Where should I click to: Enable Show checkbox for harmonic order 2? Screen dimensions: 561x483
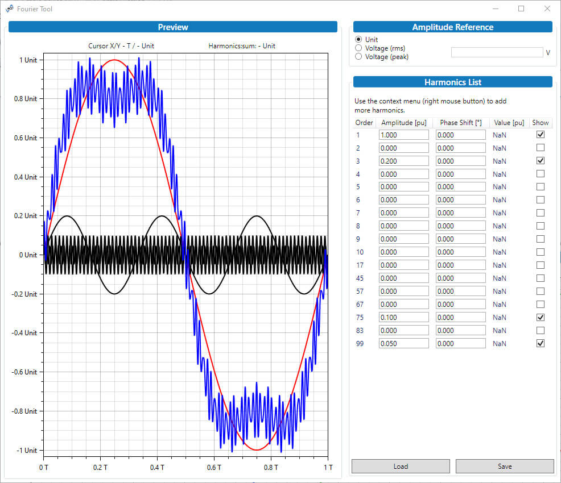tap(541, 148)
